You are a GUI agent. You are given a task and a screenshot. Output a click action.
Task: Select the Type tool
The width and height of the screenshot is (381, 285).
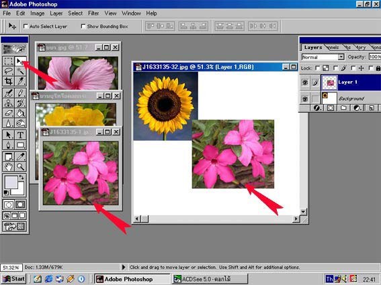coord(20,135)
